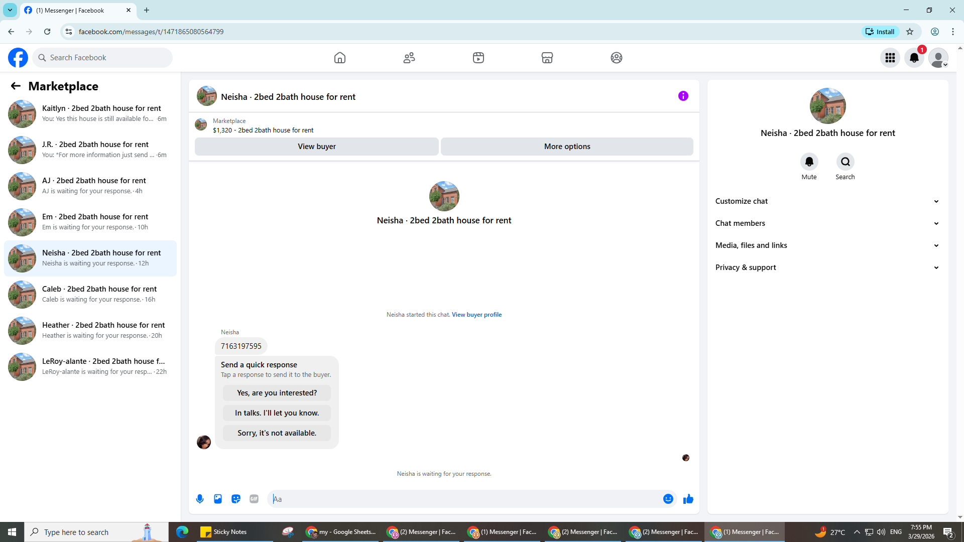
Task: Open the $1,320 listing link
Action: point(263,130)
